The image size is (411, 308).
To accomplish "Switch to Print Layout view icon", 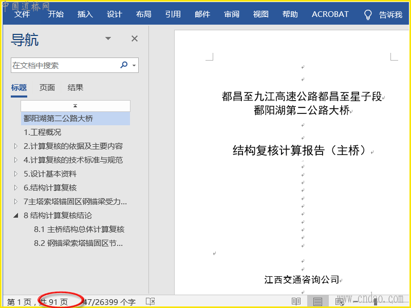I will point(317,301).
